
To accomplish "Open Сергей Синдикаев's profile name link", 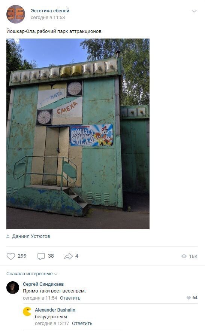I will pos(43,284).
